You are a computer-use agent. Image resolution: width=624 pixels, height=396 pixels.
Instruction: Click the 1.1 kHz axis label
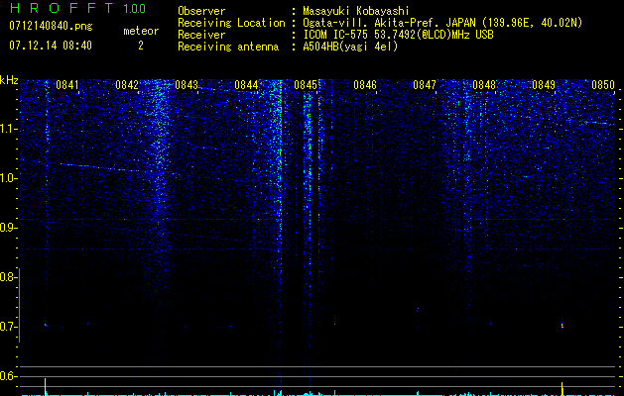[x=8, y=129]
